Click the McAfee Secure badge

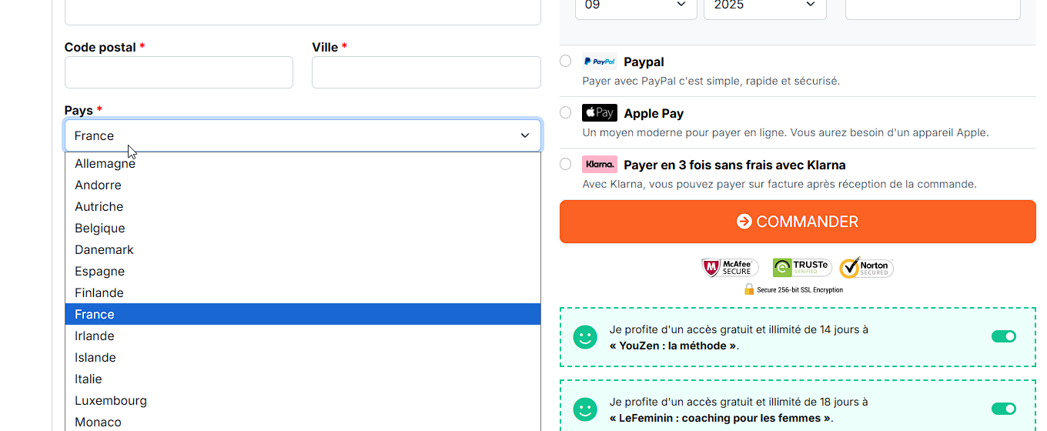click(730, 268)
